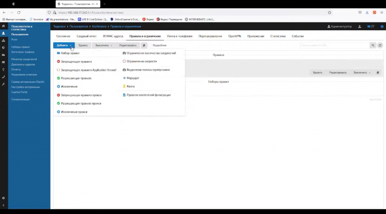Click Удалить in the rule sets toolbar
The width and height of the screenshot is (386, 214).
coord(317,73)
